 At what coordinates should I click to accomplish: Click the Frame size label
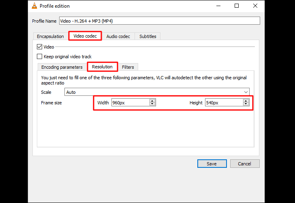[x=51, y=103]
